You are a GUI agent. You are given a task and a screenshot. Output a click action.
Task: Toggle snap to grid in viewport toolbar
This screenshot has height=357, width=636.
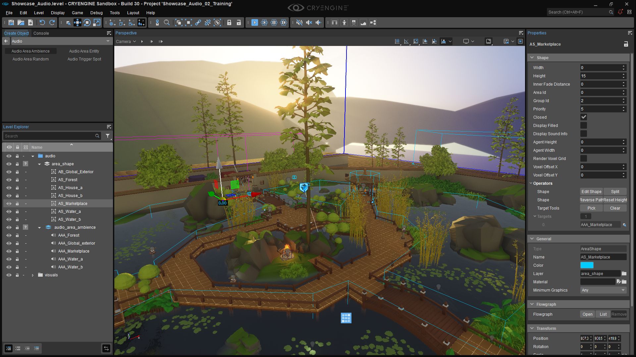coord(397,41)
